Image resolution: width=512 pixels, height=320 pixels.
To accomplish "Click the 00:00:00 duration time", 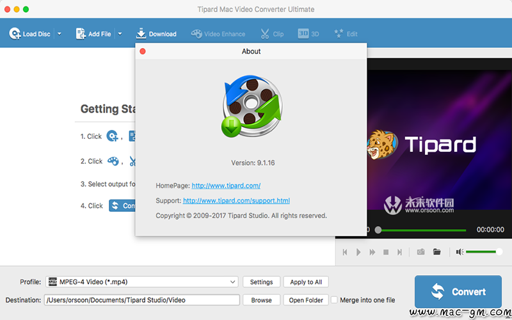I will pyautogui.click(x=490, y=230).
